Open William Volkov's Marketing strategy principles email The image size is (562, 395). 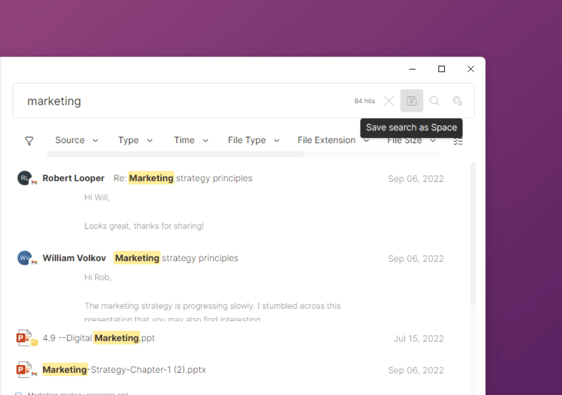pos(176,258)
